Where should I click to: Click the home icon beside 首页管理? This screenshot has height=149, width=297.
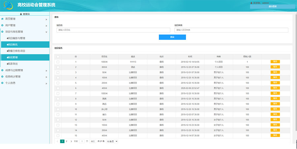[x=2, y=19]
